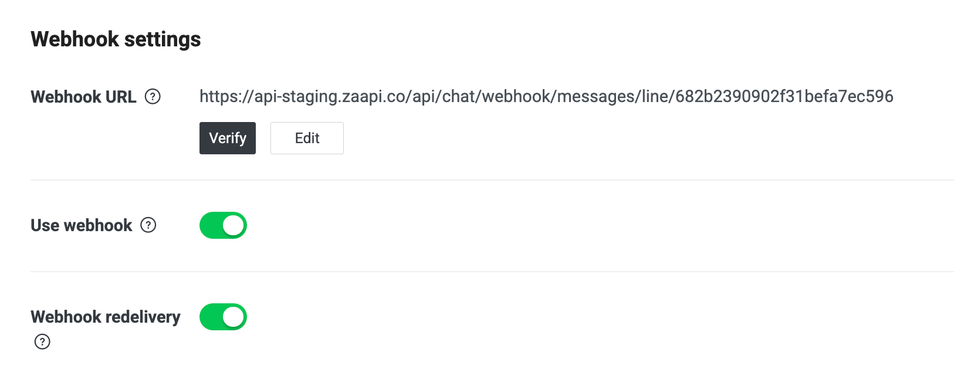Click the Webhook redelivery label text
954x379 pixels.
coord(106,317)
